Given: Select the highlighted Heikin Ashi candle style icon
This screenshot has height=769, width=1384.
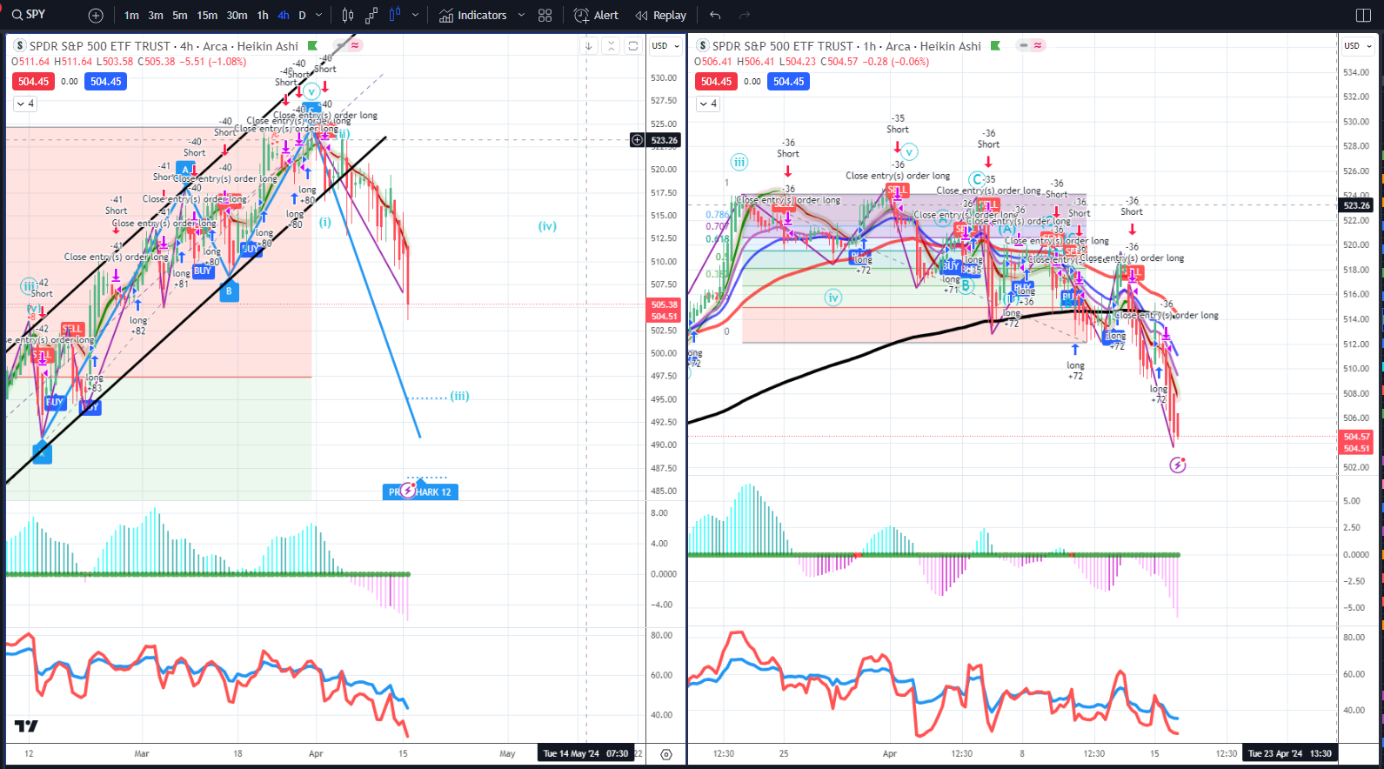Looking at the screenshot, I should point(395,15).
